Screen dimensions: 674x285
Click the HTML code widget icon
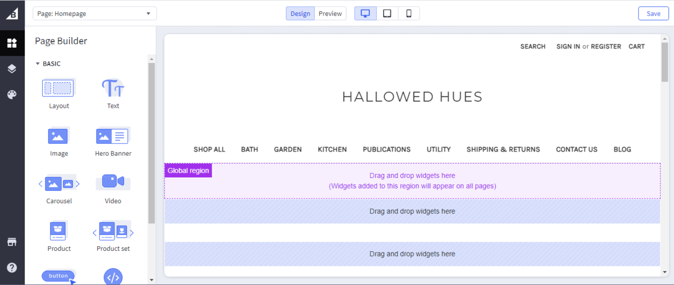[113, 277]
